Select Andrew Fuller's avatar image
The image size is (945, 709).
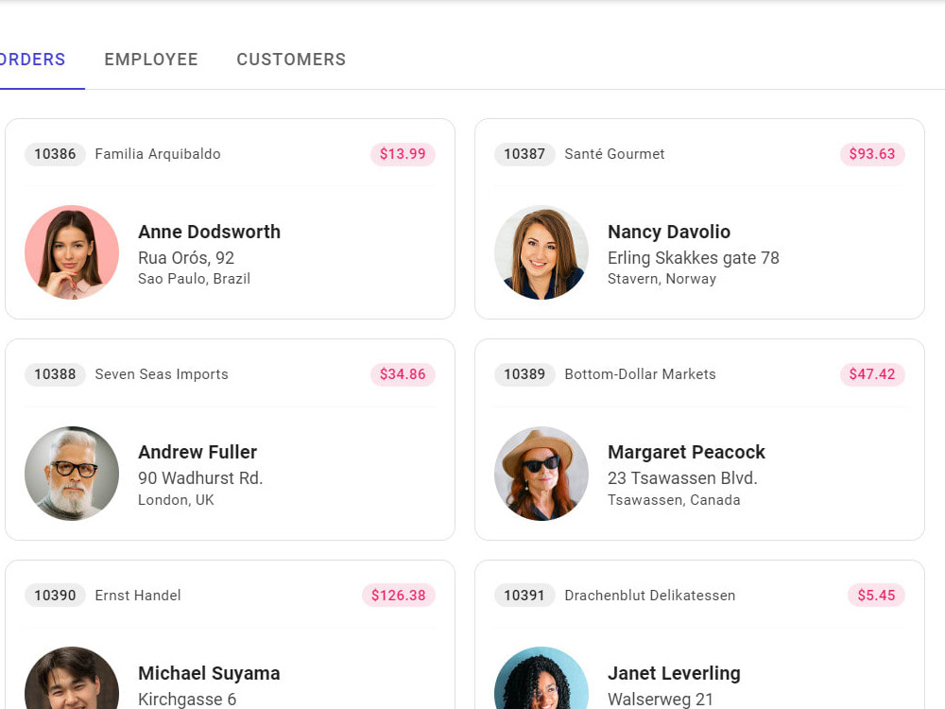[72, 474]
